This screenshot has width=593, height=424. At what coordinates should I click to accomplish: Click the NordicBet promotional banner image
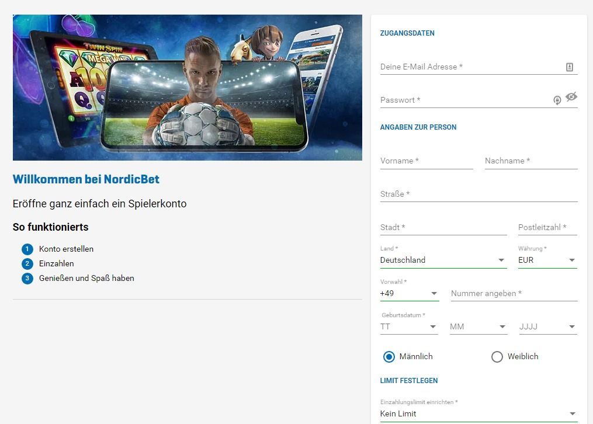(x=187, y=88)
